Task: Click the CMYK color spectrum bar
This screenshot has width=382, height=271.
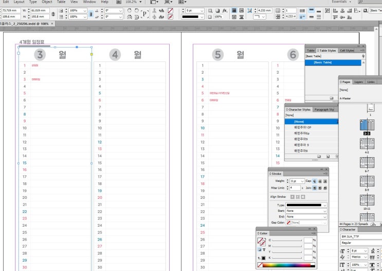Action: (x=289, y=265)
